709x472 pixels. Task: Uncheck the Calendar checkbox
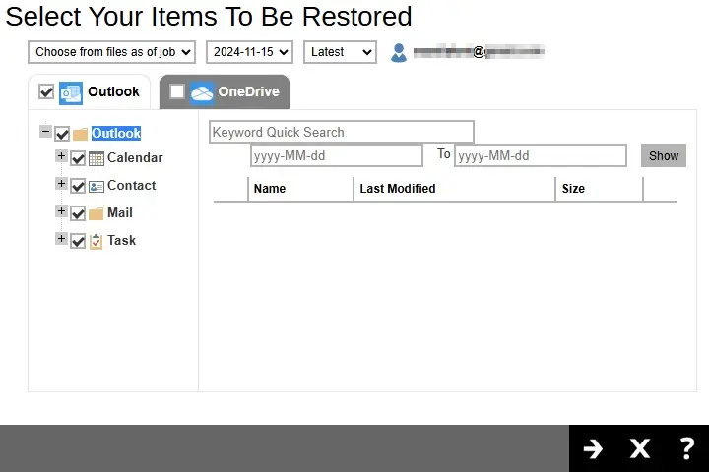(x=78, y=158)
